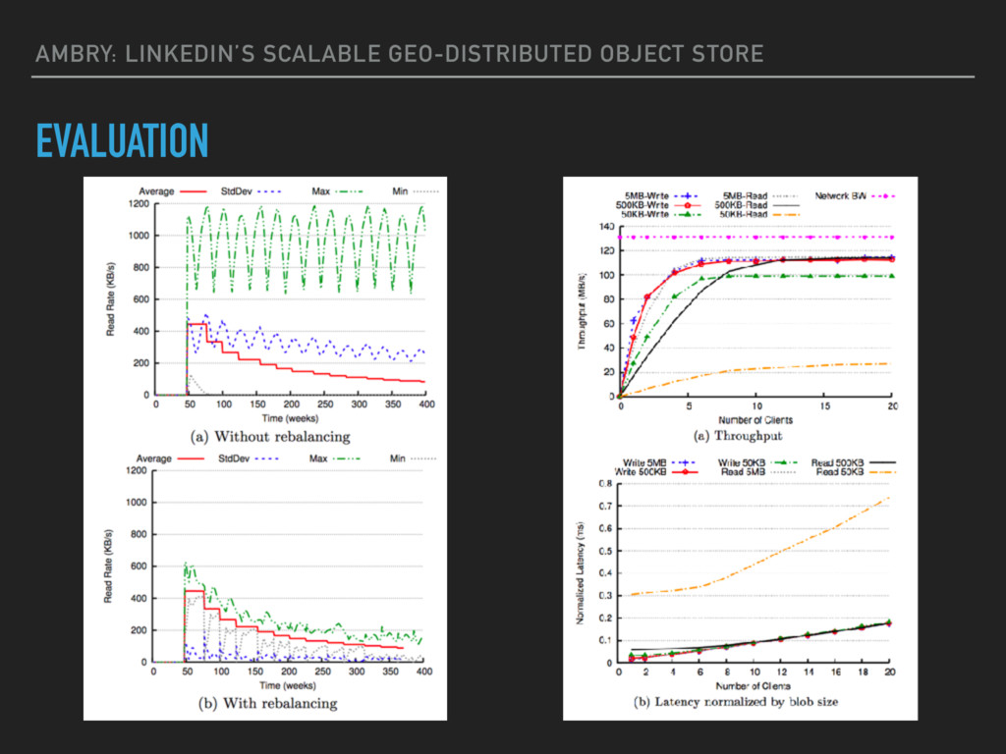The height and width of the screenshot is (754, 1006).
Task: Select "(b) Latency normalized by blob size" caption
Action: (736, 702)
